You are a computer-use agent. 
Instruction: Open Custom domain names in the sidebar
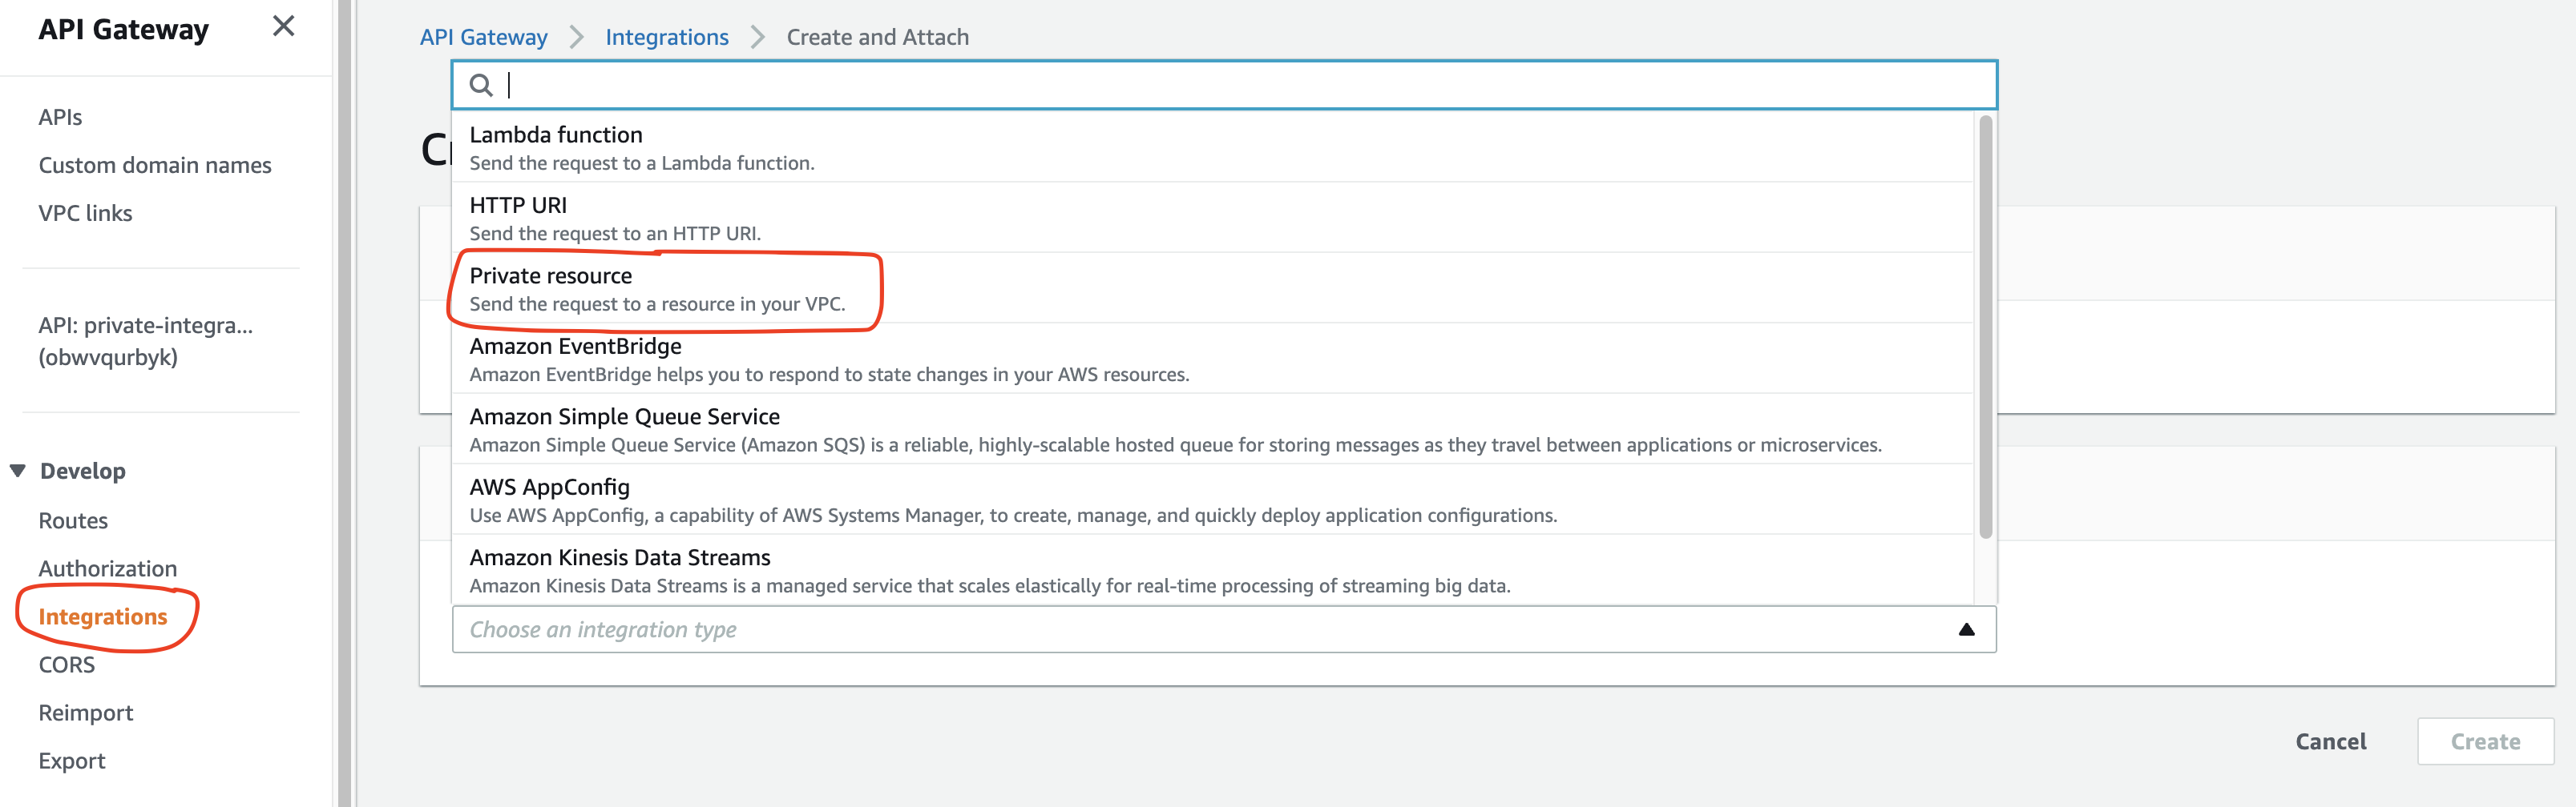[155, 165]
